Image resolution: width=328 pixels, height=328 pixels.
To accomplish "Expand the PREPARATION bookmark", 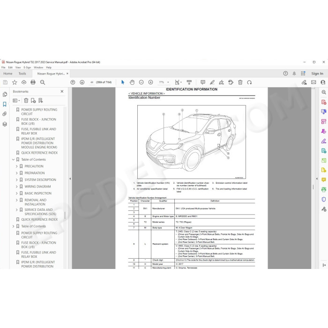I will 17,173.
